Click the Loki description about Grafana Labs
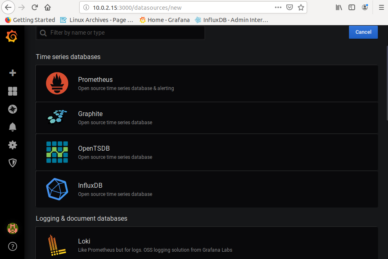 click(x=155, y=250)
